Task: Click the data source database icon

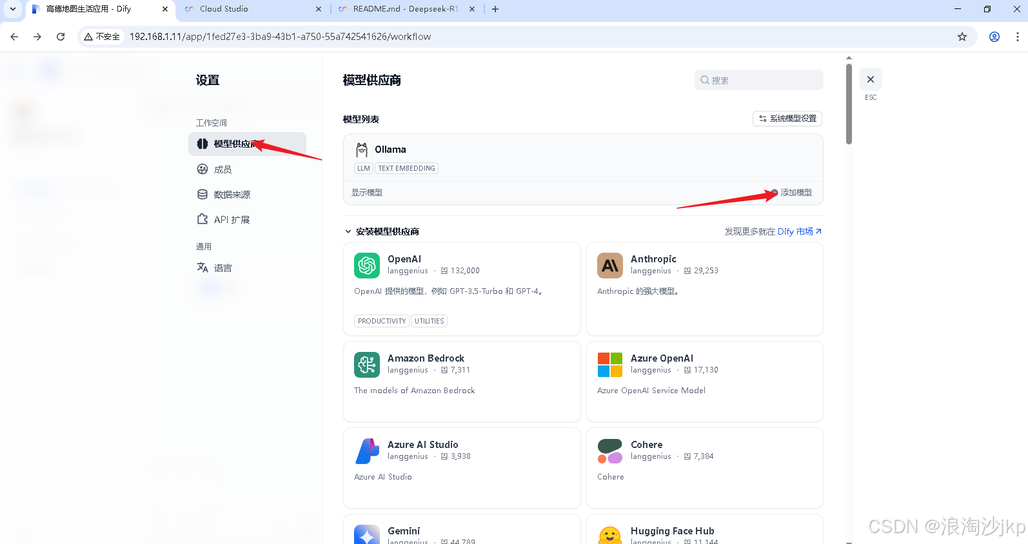Action: (x=203, y=194)
